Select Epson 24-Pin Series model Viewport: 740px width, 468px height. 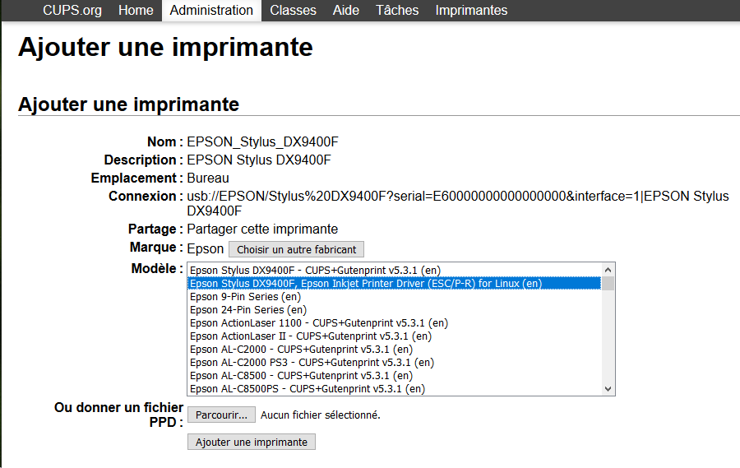(x=395, y=310)
